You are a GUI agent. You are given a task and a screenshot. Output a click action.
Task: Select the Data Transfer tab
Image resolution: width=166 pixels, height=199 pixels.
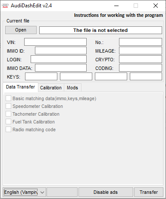pyautogui.click(x=20, y=87)
